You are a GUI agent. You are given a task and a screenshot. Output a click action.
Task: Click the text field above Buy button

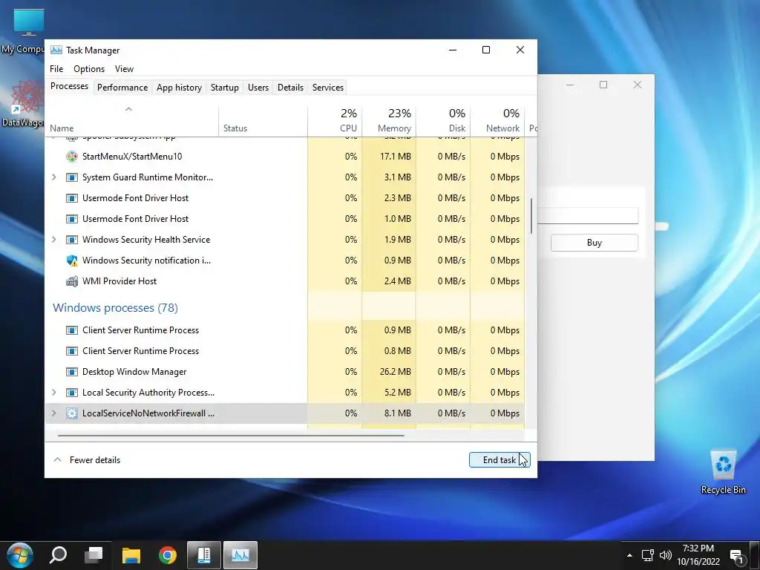[588, 216]
